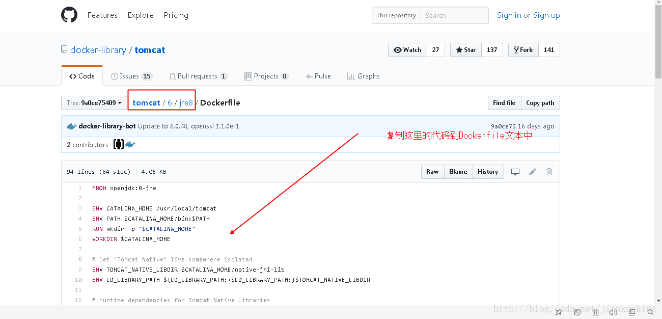Click the speaker sound icon in bottom bar
The image size is (662, 319).
614,312
